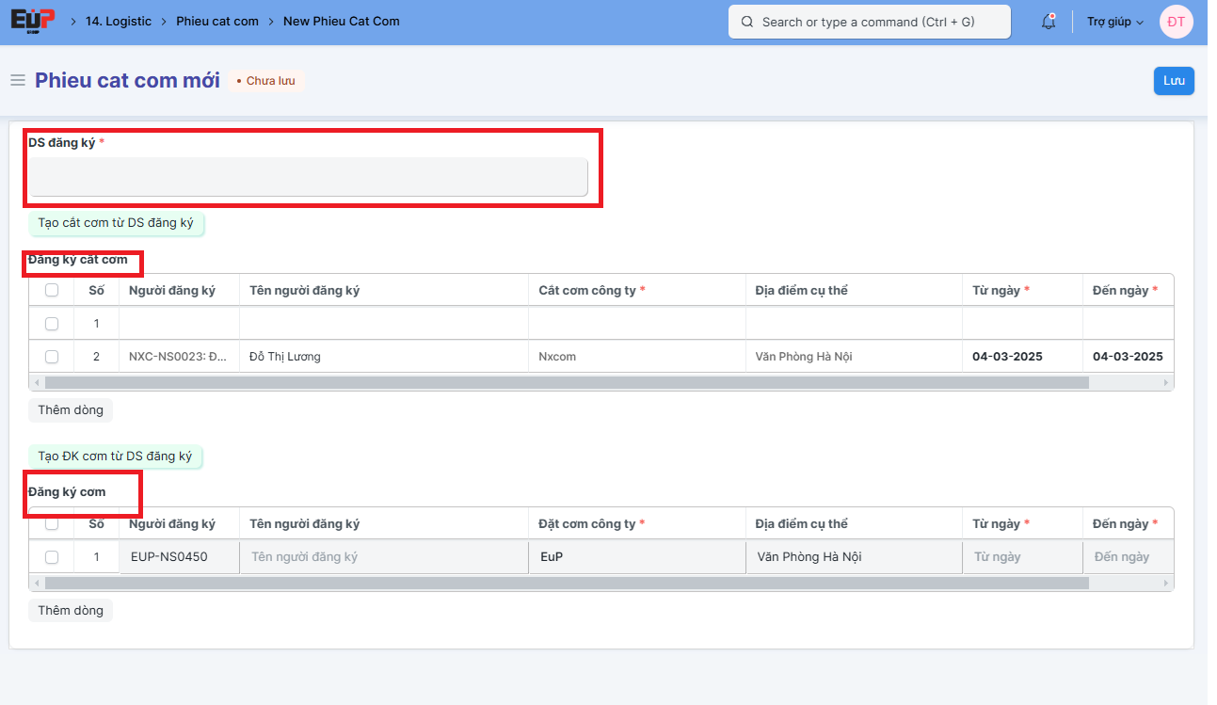Viewport: 1217px width, 705px height.
Task: Open the notifications bell icon
Action: point(1049,22)
